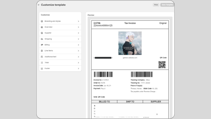Click the Additional text icon

pyautogui.click(x=42, y=57)
